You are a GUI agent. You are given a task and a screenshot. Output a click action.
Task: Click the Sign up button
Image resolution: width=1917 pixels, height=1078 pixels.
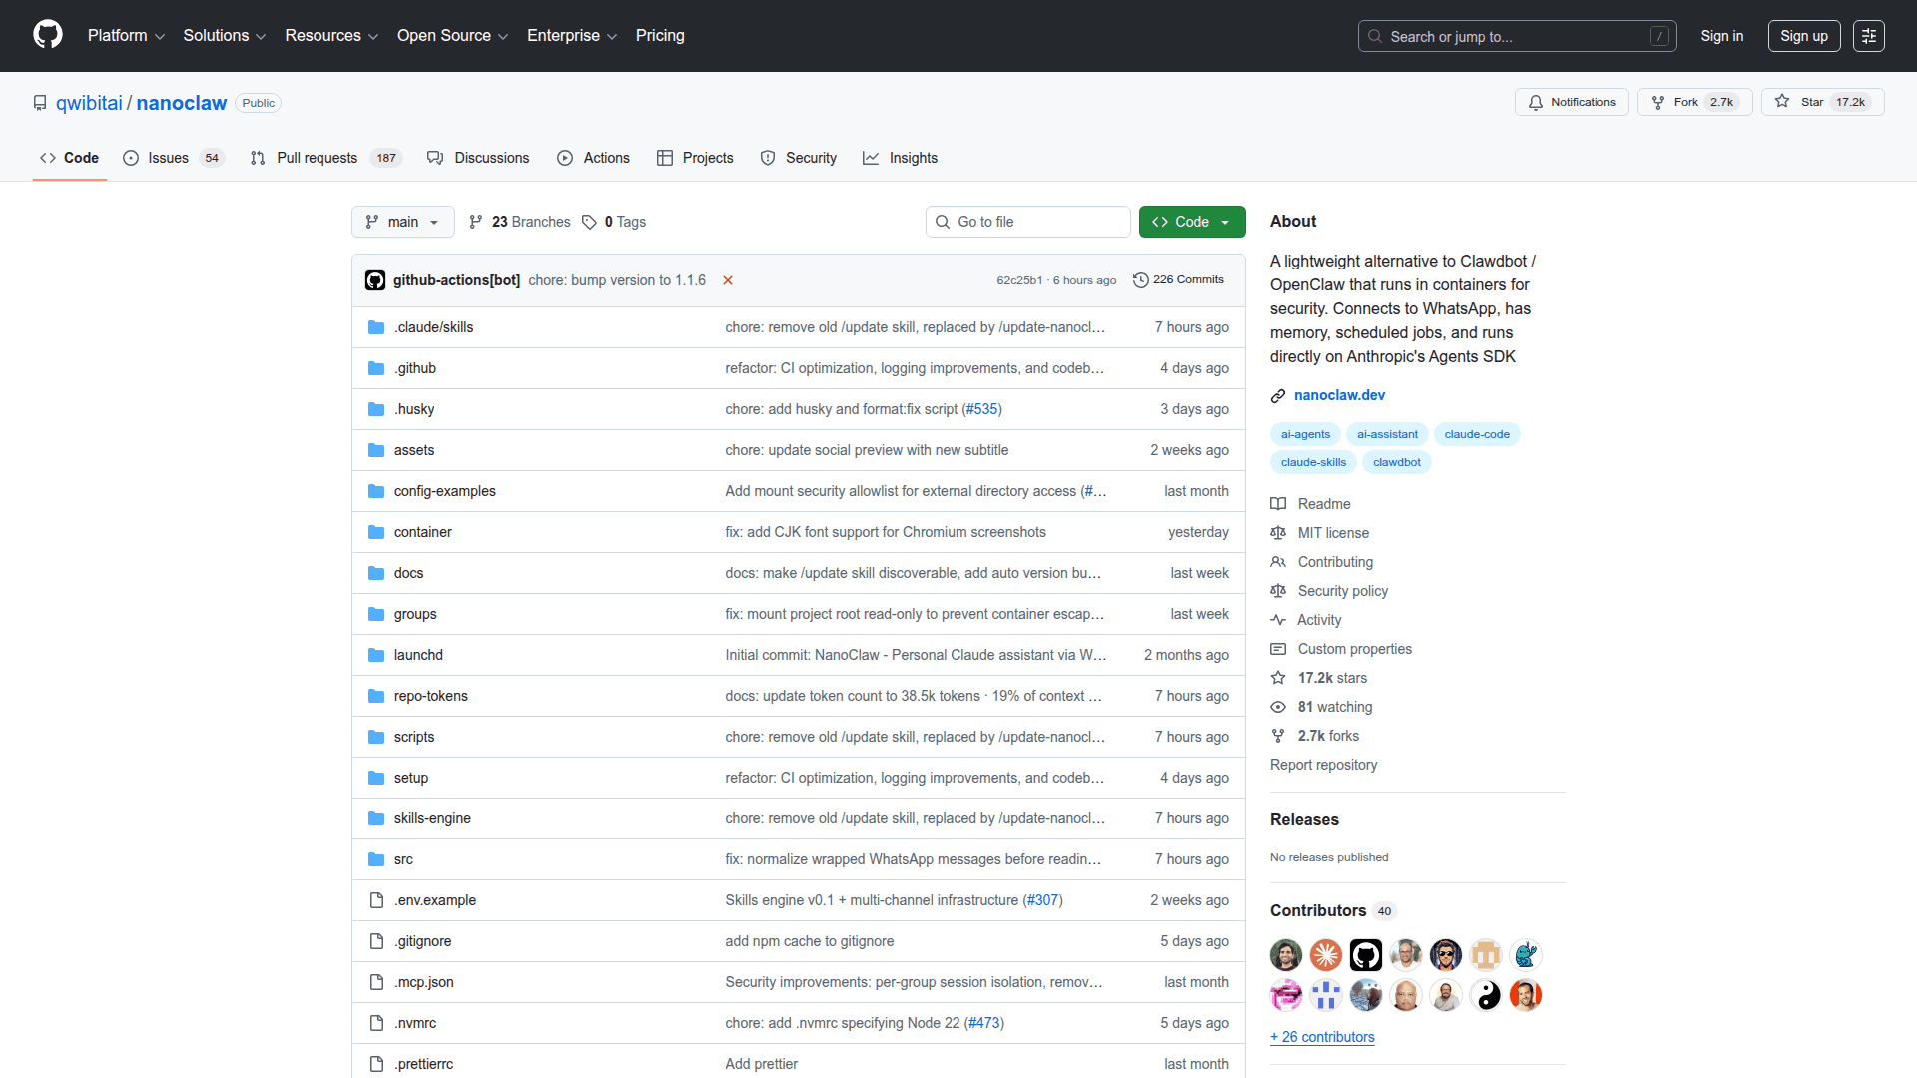click(1803, 36)
